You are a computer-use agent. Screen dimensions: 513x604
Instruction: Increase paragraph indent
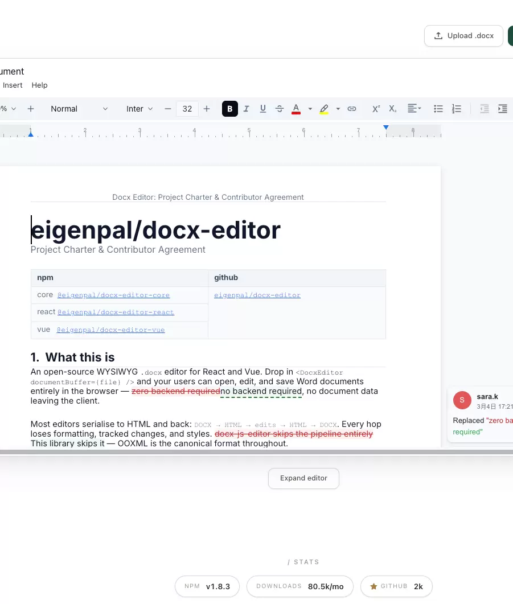coord(502,109)
